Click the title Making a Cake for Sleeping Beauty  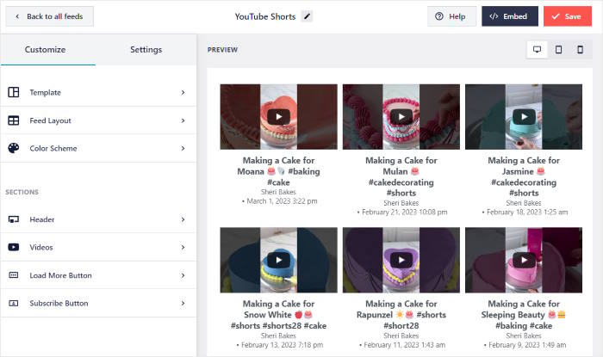click(524, 314)
